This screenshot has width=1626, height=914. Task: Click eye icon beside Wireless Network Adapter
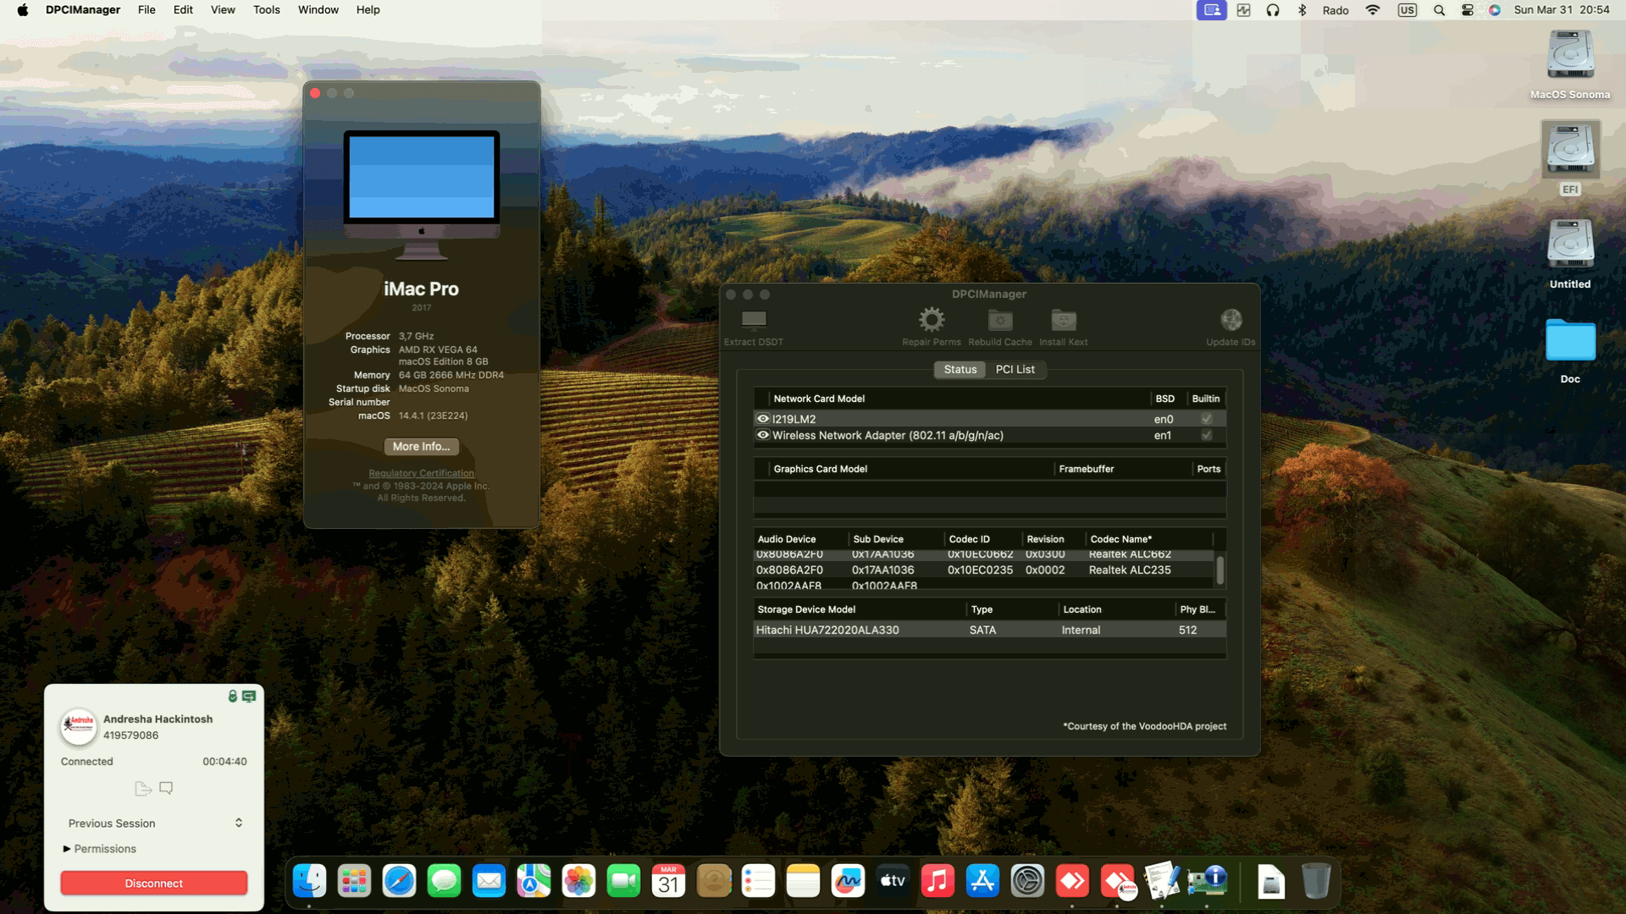click(x=763, y=435)
